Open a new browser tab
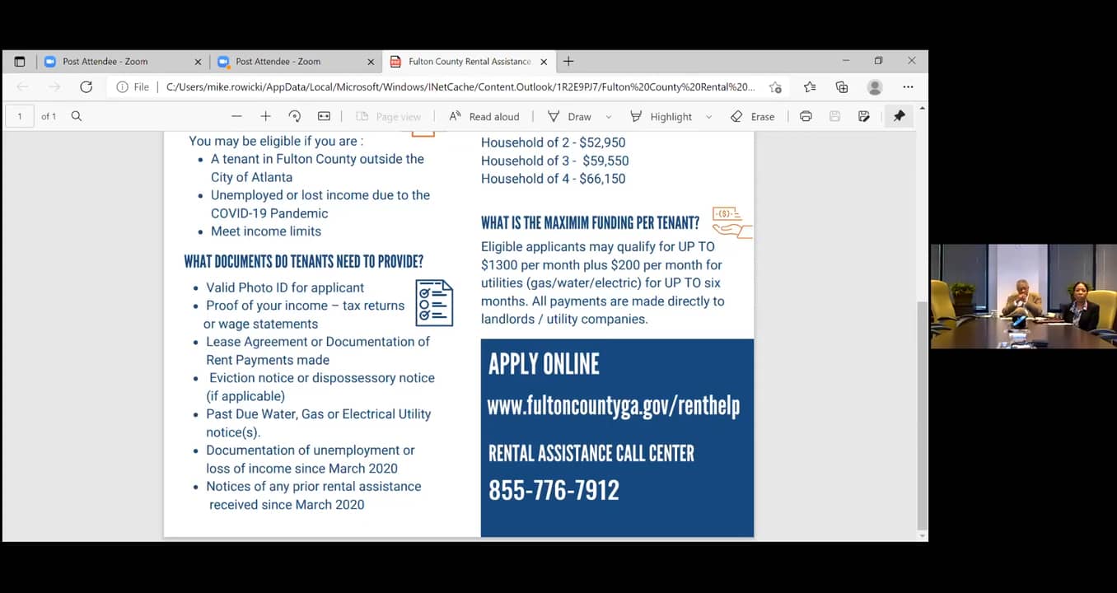 pyautogui.click(x=568, y=61)
